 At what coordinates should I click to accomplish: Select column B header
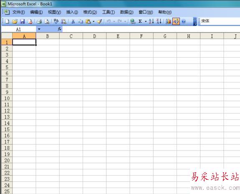[48, 36]
